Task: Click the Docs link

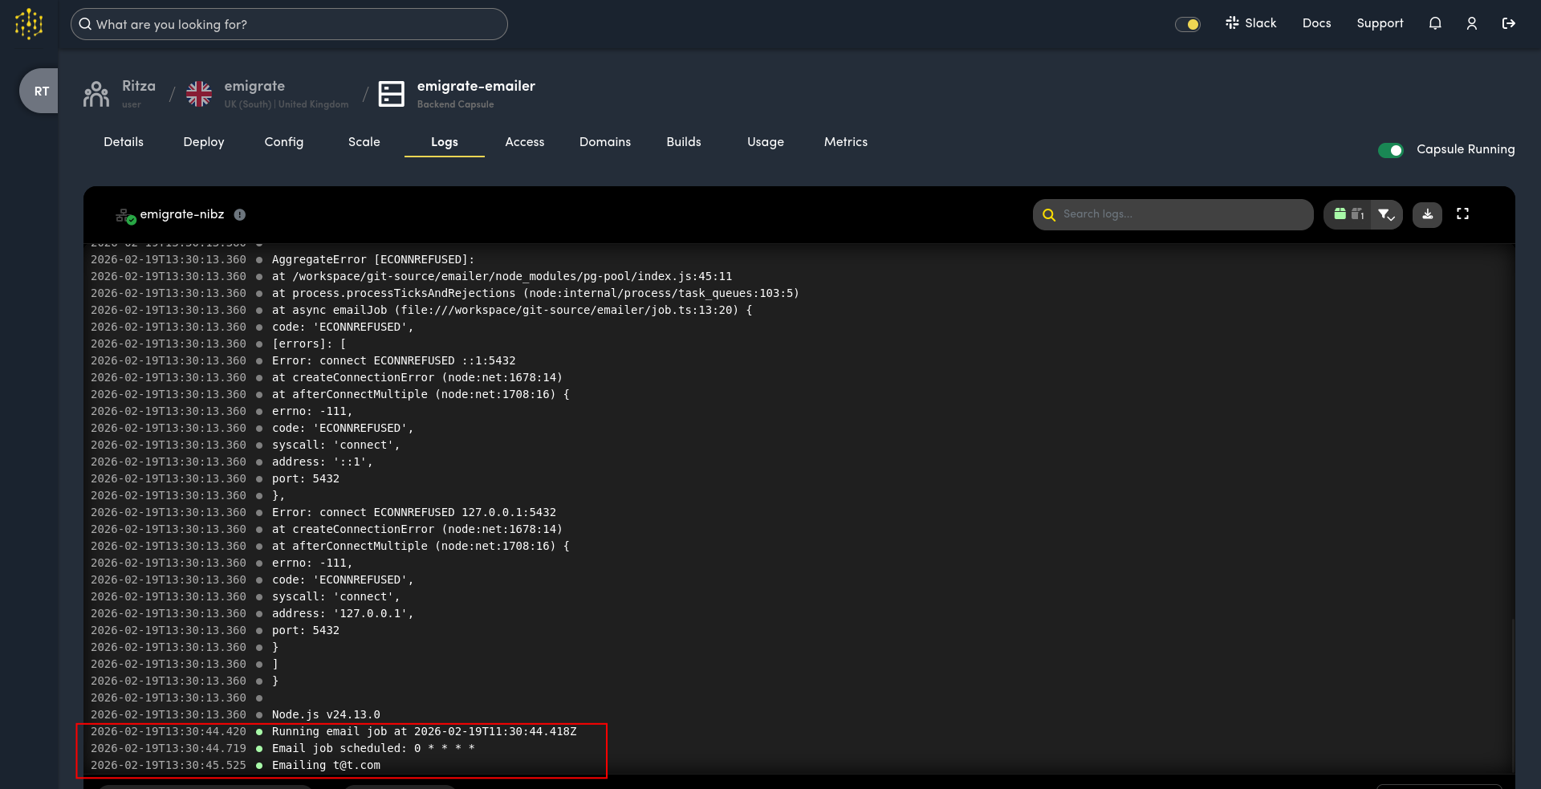Action: coord(1316,23)
